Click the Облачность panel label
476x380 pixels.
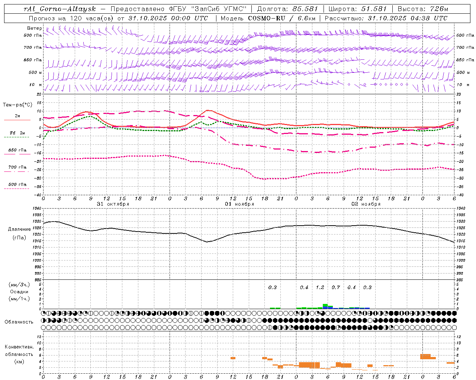19,322
